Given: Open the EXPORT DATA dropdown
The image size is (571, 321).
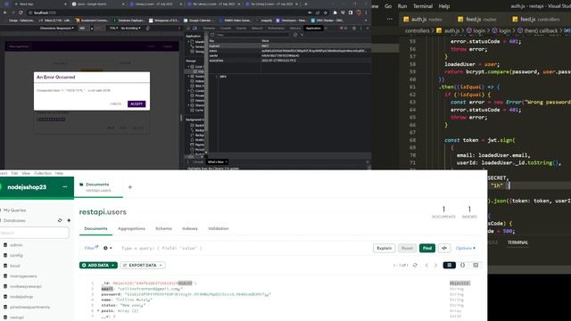Looking at the screenshot, I should (x=143, y=265).
